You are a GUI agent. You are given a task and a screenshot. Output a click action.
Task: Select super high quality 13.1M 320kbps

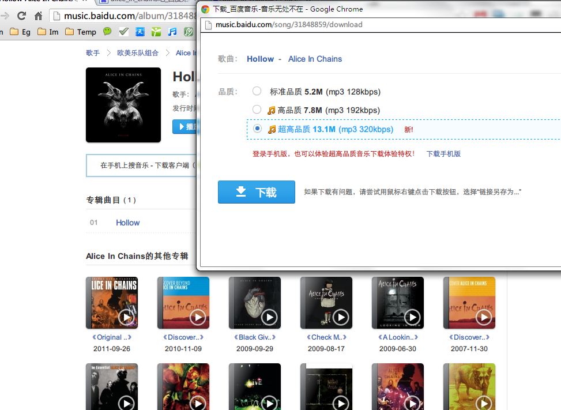pyautogui.click(x=257, y=129)
